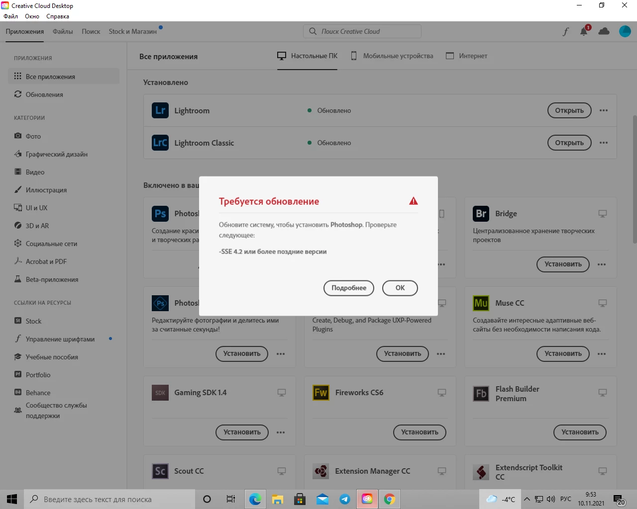This screenshot has width=637, height=509.
Task: Click the Lightroom app icon
Action: pos(160,110)
